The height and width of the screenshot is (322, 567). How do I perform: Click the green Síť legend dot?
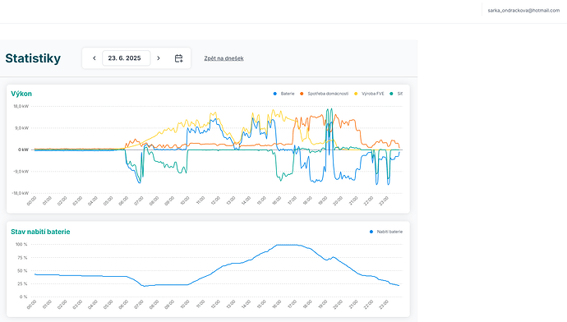pos(391,94)
